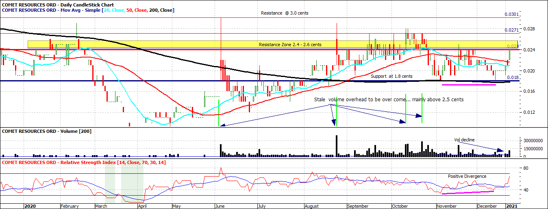The image size is (548, 209).
Task: Select the 'Support at 1.8 cents' annotation
Action: point(391,76)
